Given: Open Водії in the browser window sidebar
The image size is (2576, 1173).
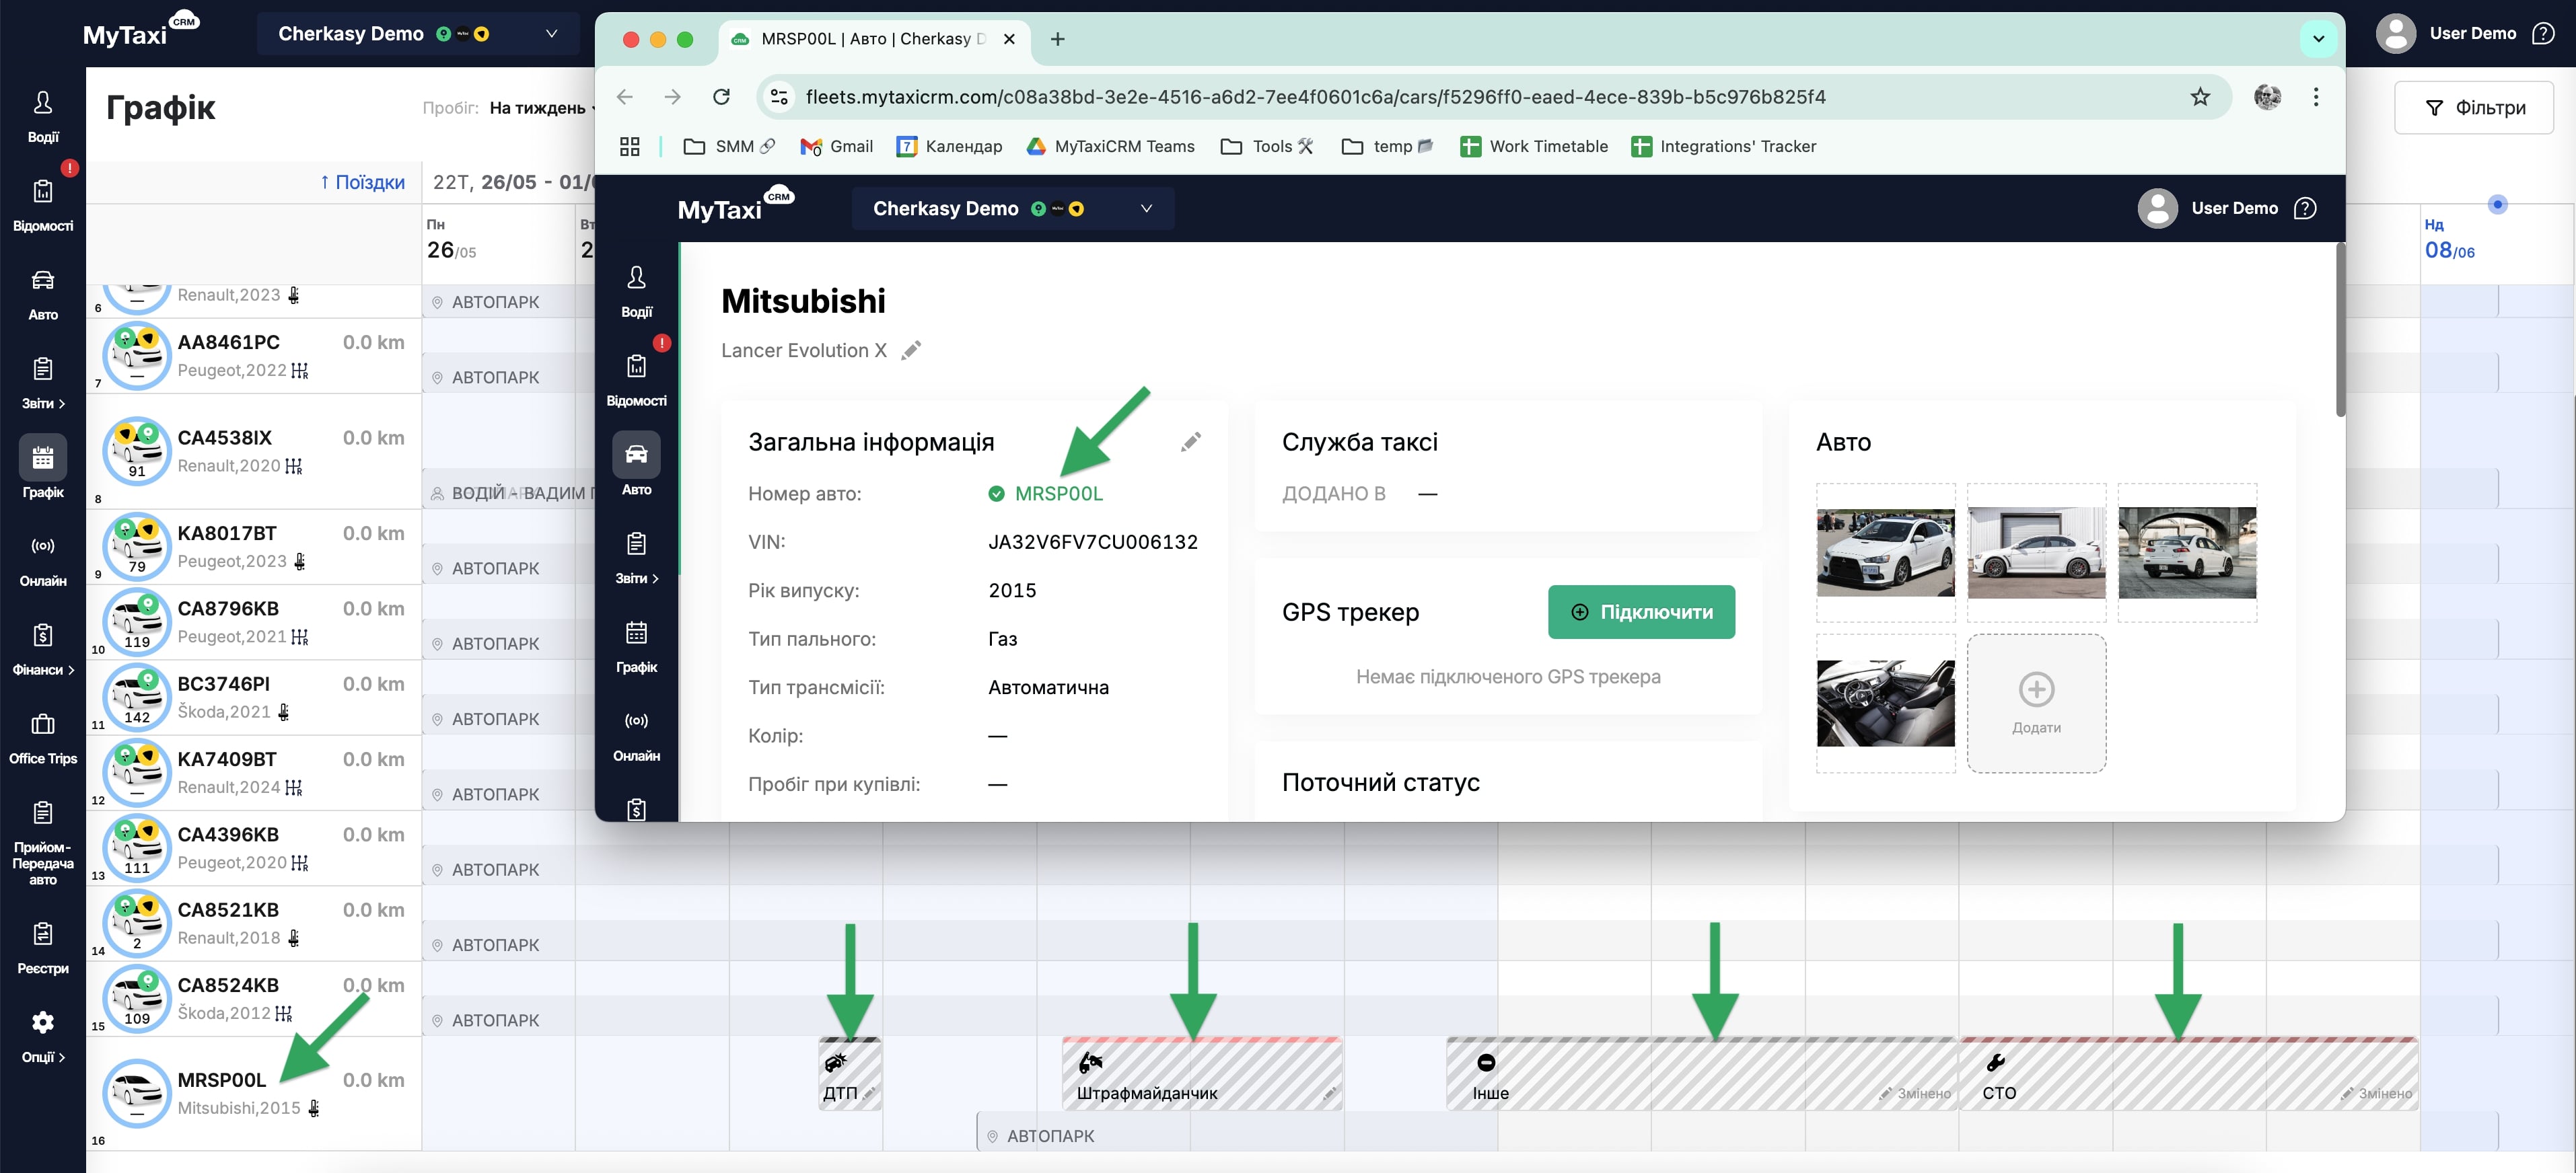Looking at the screenshot, I should coord(636,292).
